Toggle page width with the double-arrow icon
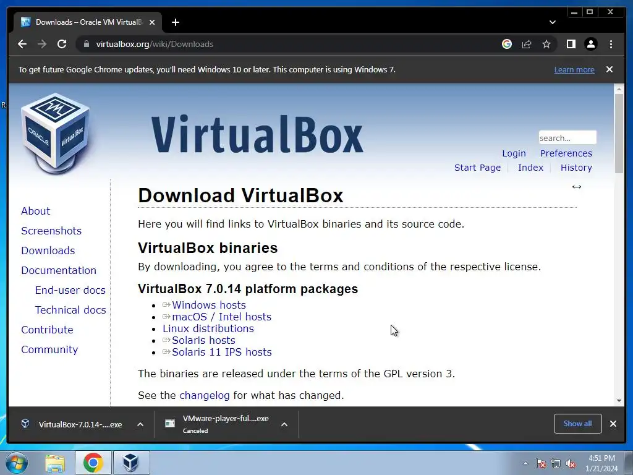633x475 pixels. tap(577, 187)
